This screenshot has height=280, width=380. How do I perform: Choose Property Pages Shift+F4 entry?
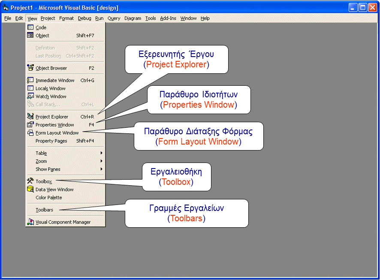pos(66,141)
